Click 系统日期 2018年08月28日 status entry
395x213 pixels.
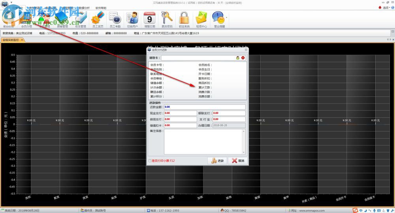[21, 211]
